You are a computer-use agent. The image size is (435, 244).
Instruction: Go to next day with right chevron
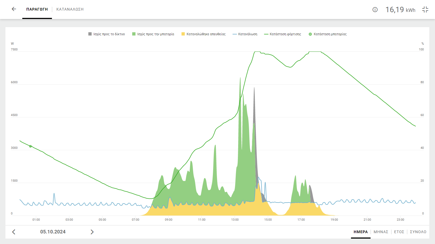coord(92,232)
